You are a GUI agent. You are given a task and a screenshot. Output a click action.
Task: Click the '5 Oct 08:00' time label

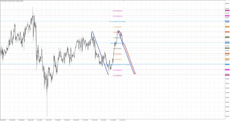coord(58,120)
